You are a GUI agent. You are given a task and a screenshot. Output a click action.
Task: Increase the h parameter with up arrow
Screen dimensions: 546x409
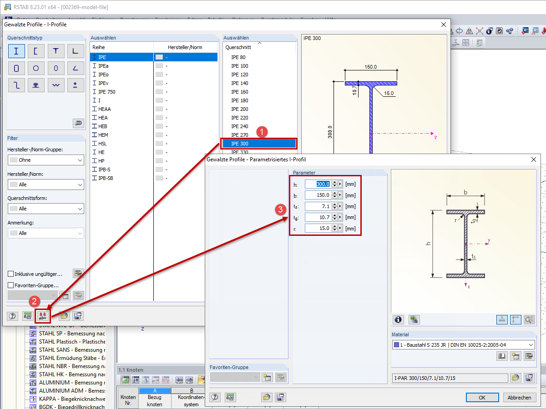[x=334, y=182]
